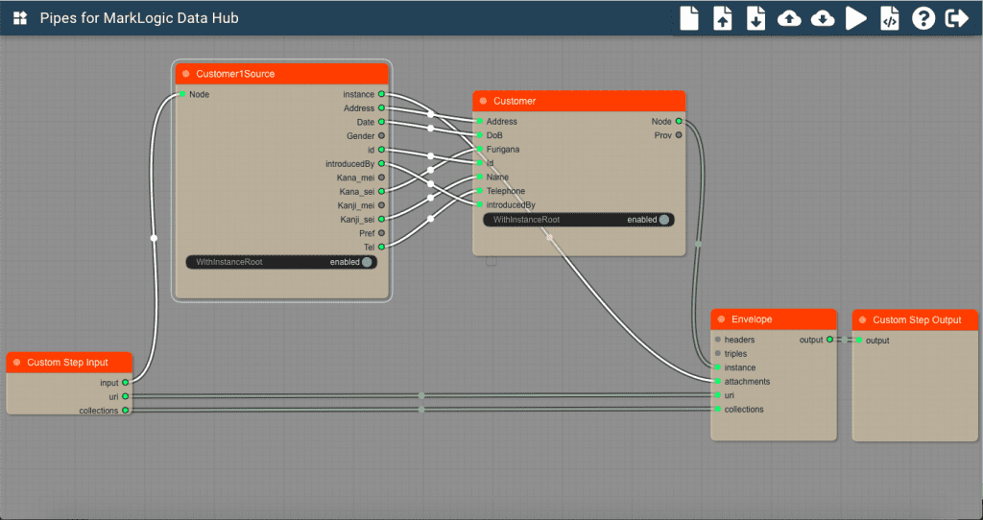983x520 pixels.
Task: Click the file upload icon
Action: tap(723, 18)
